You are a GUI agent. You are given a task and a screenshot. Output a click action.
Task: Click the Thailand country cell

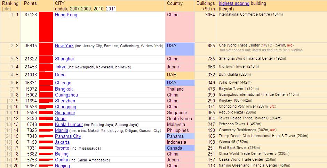click(180, 89)
